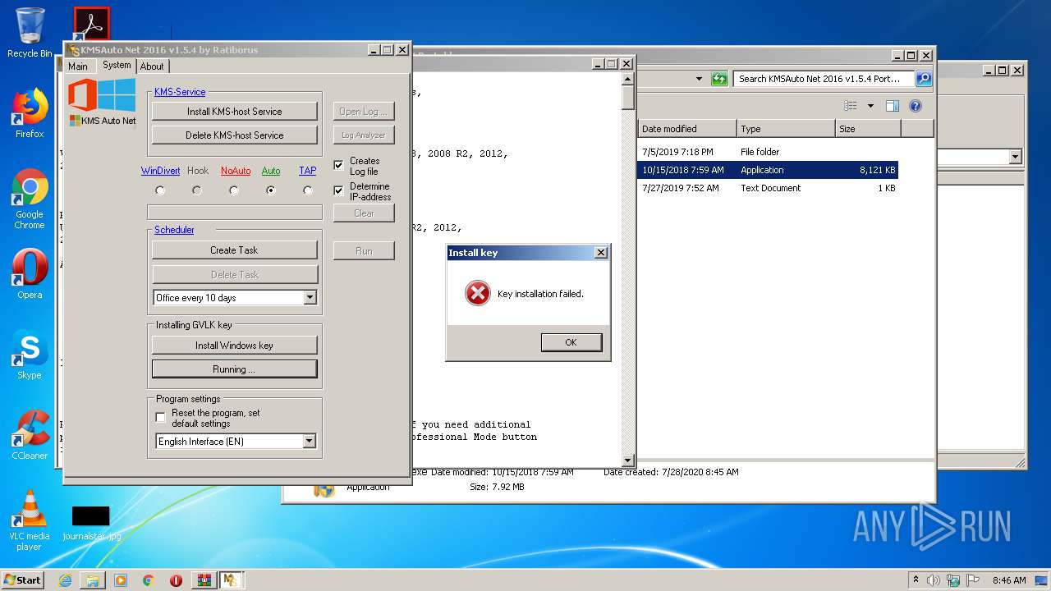Open the view options dropdown arrow in Explorer
Image resolution: width=1051 pixels, height=591 pixels.
[x=870, y=106]
